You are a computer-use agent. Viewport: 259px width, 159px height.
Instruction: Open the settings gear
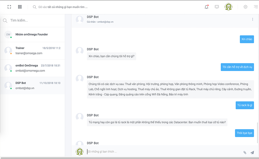(245, 7)
